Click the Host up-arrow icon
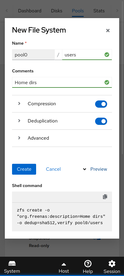This screenshot has height=276, width=124. pos(64,264)
